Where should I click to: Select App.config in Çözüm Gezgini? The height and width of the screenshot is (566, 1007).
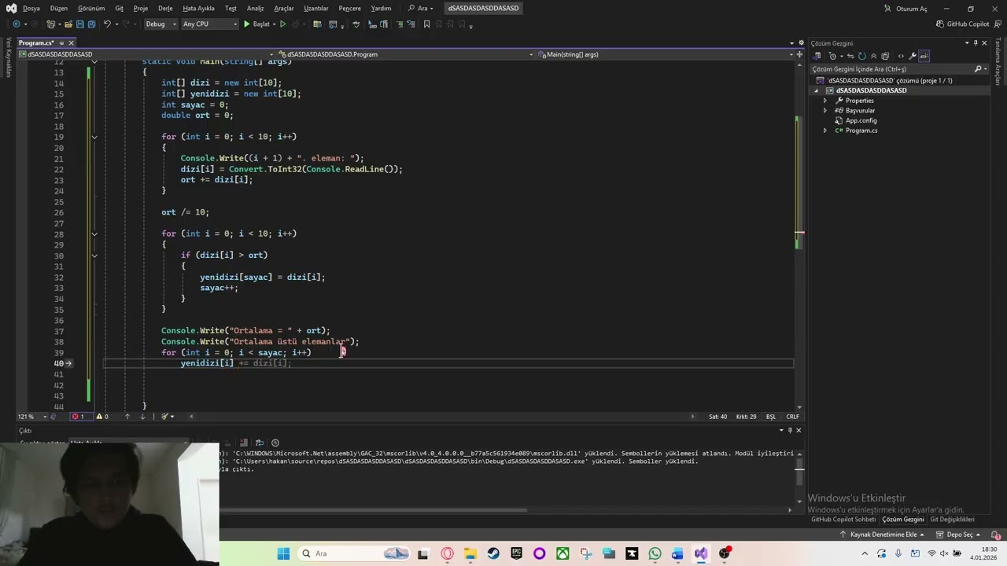pos(861,121)
